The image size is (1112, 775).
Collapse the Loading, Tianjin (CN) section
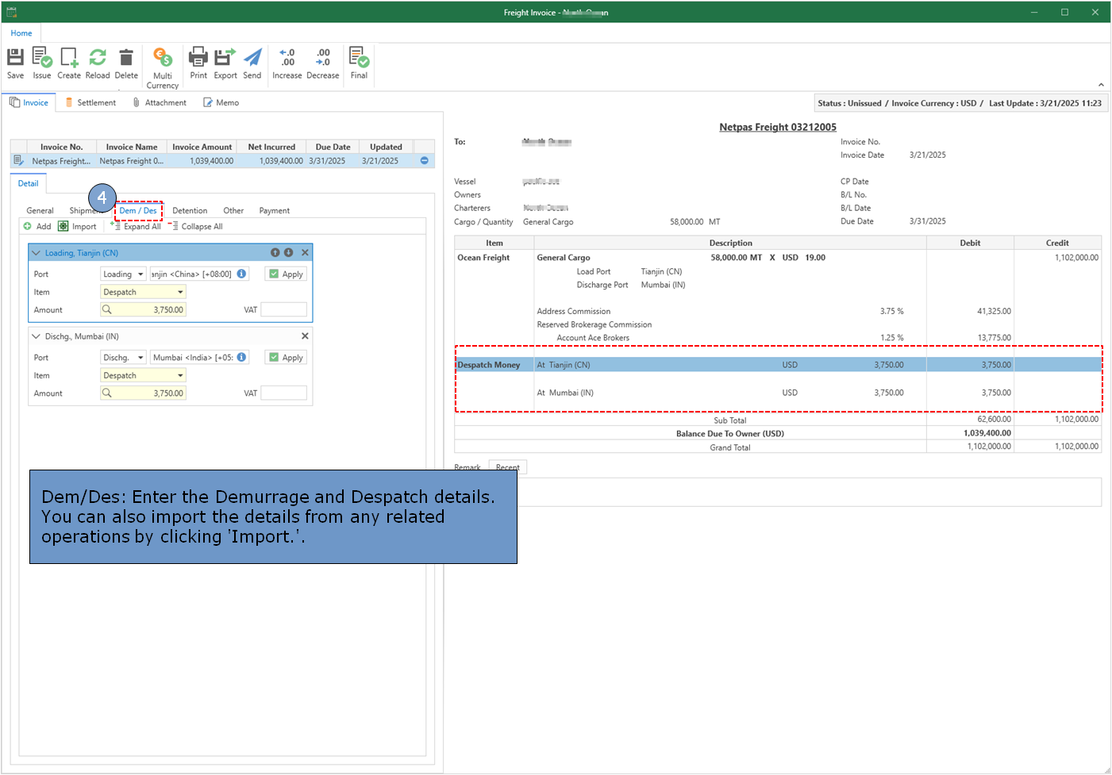(x=36, y=253)
